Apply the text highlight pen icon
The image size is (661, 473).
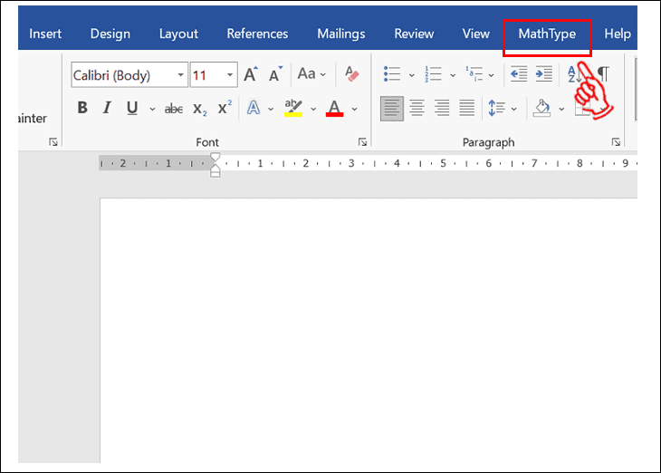click(x=293, y=108)
